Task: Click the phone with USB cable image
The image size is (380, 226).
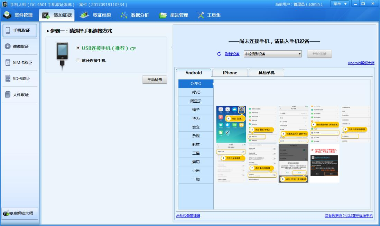Action: point(62,56)
